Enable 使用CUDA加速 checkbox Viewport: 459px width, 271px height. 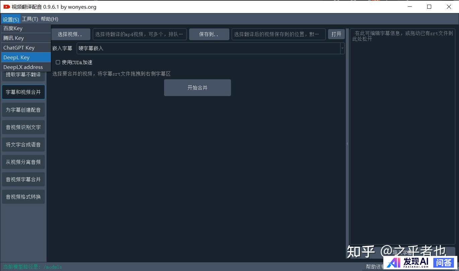coord(58,62)
